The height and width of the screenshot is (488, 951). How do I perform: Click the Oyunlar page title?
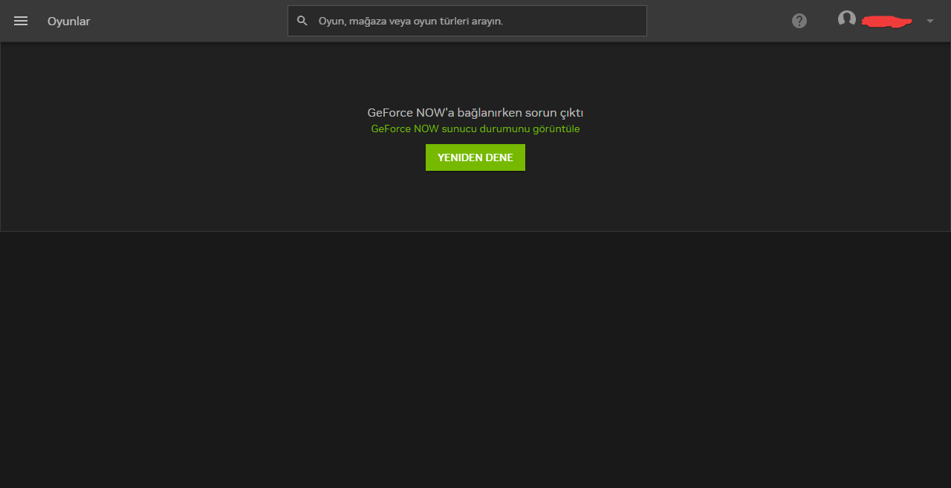tap(68, 21)
